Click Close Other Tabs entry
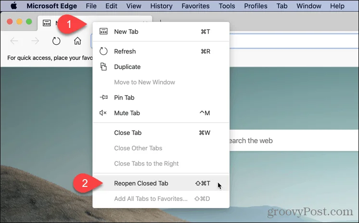 [161, 148]
